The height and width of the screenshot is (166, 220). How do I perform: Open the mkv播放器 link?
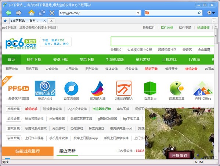pyautogui.click(x=57, y=119)
